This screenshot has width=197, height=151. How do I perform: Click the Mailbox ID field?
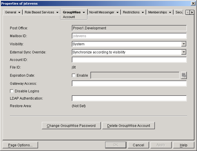129,36
